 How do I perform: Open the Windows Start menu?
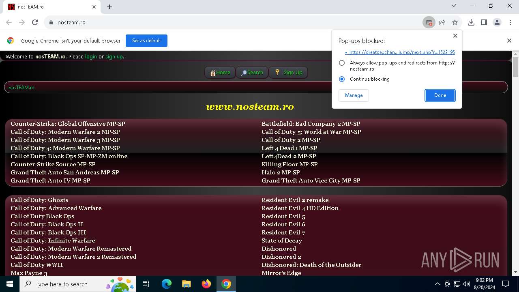pyautogui.click(x=10, y=284)
